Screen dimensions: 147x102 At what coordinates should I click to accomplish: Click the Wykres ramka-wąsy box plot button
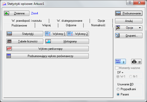point(47,48)
